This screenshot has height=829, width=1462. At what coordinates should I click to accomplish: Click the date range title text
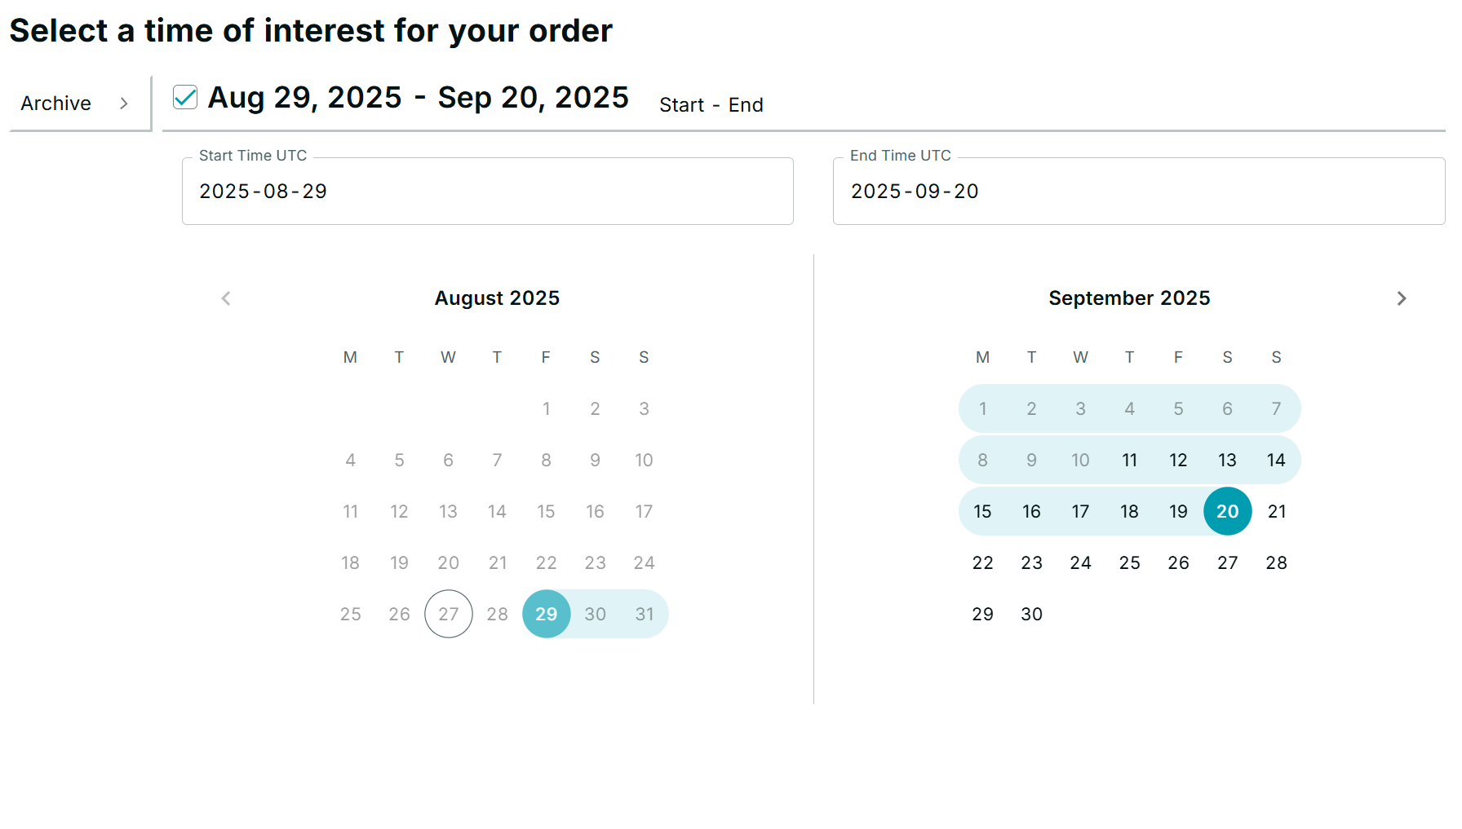[418, 98]
